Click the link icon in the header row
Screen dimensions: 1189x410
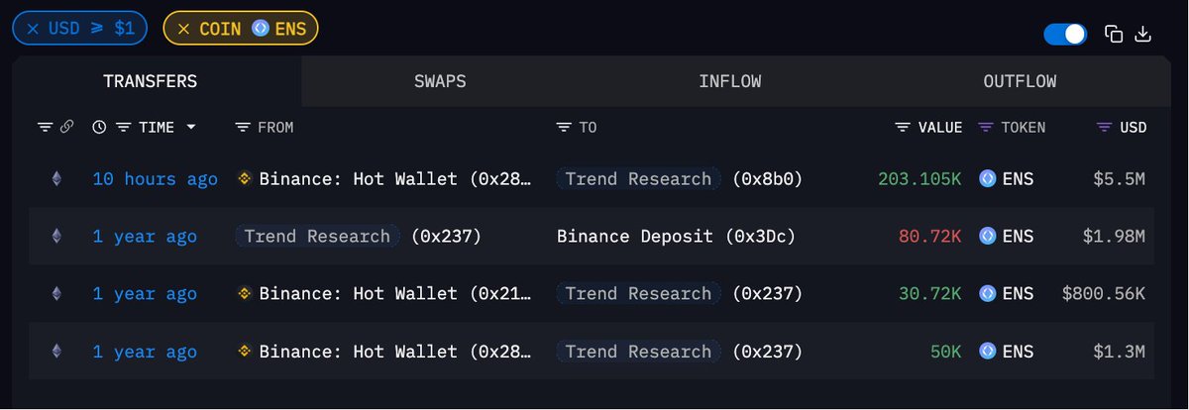[66, 127]
